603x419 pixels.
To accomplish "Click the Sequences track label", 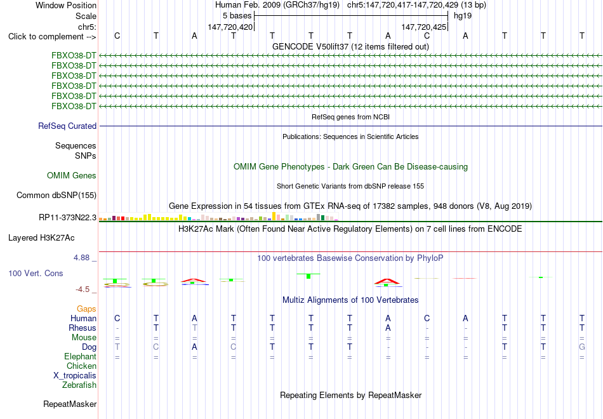I will tap(76, 145).
